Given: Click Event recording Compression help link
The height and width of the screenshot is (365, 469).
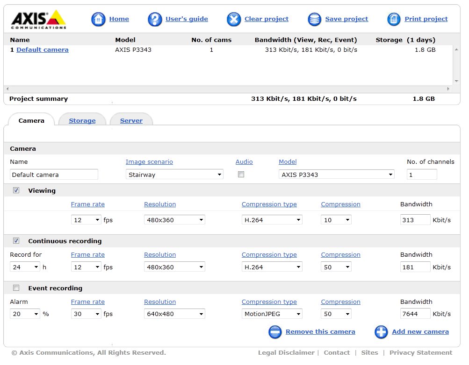Looking at the screenshot, I should pyautogui.click(x=341, y=302).
